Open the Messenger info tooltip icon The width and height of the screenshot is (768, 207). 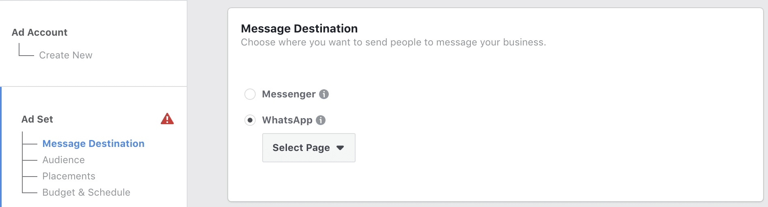pyautogui.click(x=324, y=94)
